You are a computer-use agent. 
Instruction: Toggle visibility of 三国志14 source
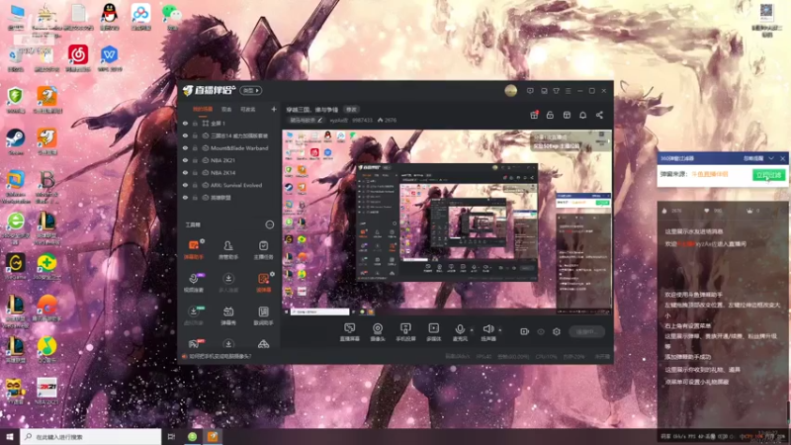(x=185, y=135)
